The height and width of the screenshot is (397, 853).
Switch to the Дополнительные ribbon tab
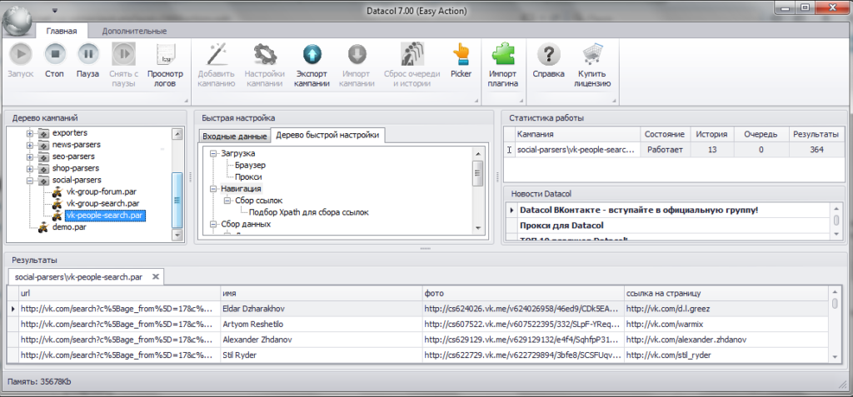click(134, 31)
